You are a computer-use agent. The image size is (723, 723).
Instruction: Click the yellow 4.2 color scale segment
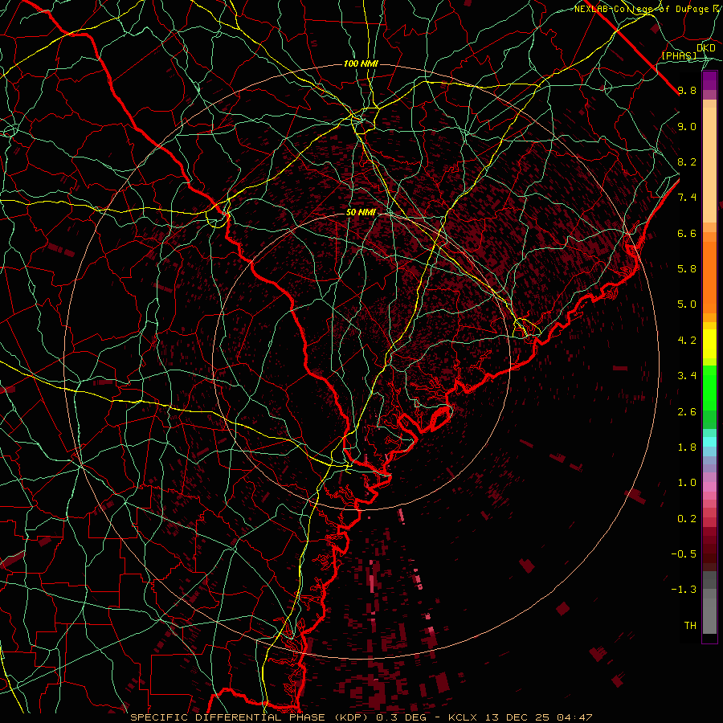[x=709, y=341]
